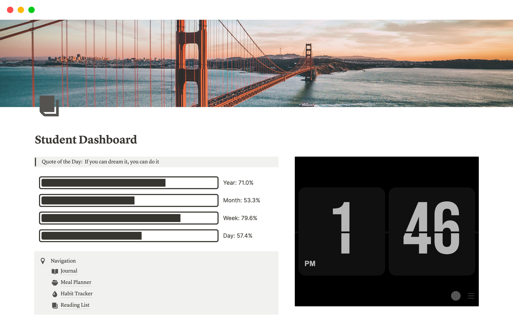
Task: Select the Month 53.3% bar
Action: [128, 200]
